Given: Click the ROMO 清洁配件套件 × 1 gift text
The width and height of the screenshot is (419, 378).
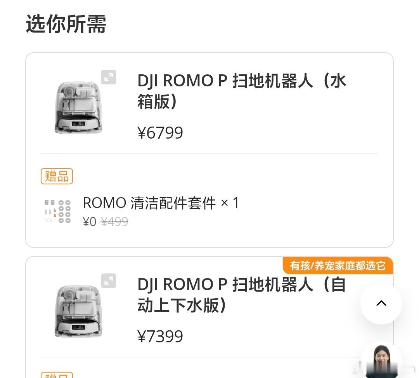Looking at the screenshot, I should point(161,203).
